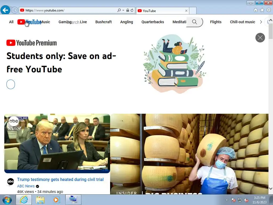Open the ABC News channel name link
273x205 pixels.
(26, 186)
